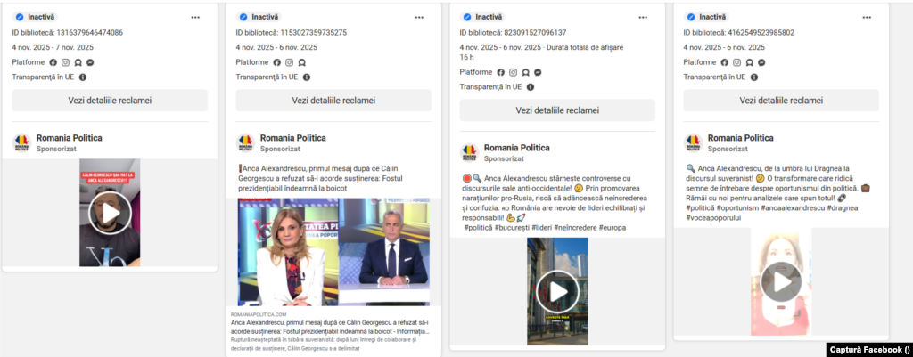Click Romania Politica avatar in boicot ad
913x357 pixels.
pyautogui.click(x=245, y=142)
